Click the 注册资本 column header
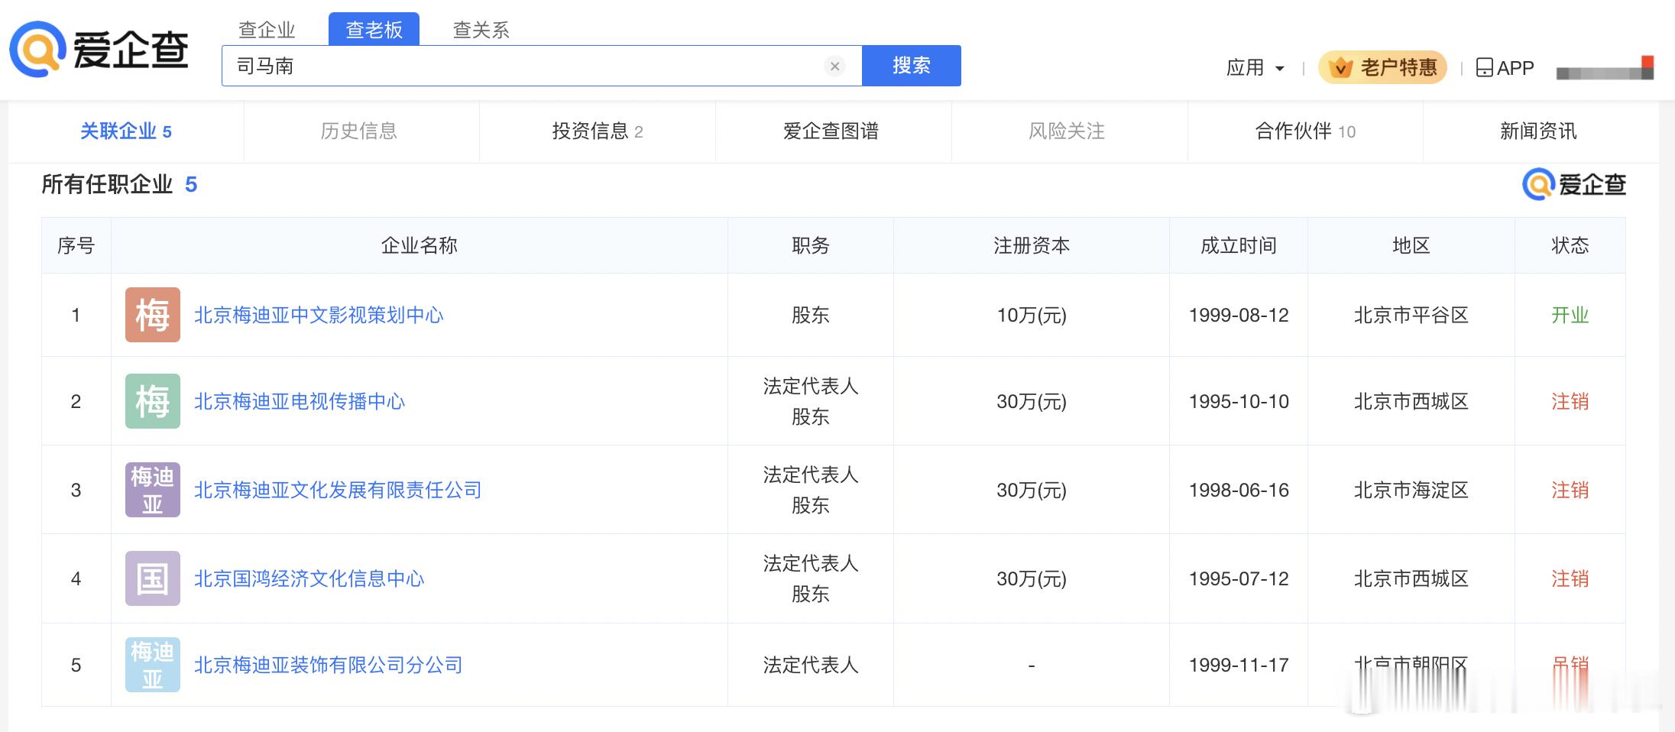Viewport: 1675px width, 732px height. click(1032, 245)
